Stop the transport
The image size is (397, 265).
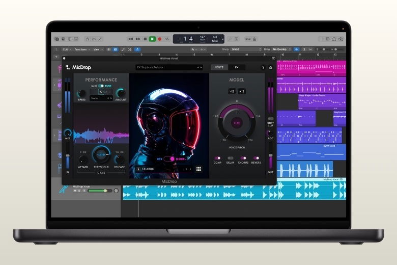click(145, 39)
